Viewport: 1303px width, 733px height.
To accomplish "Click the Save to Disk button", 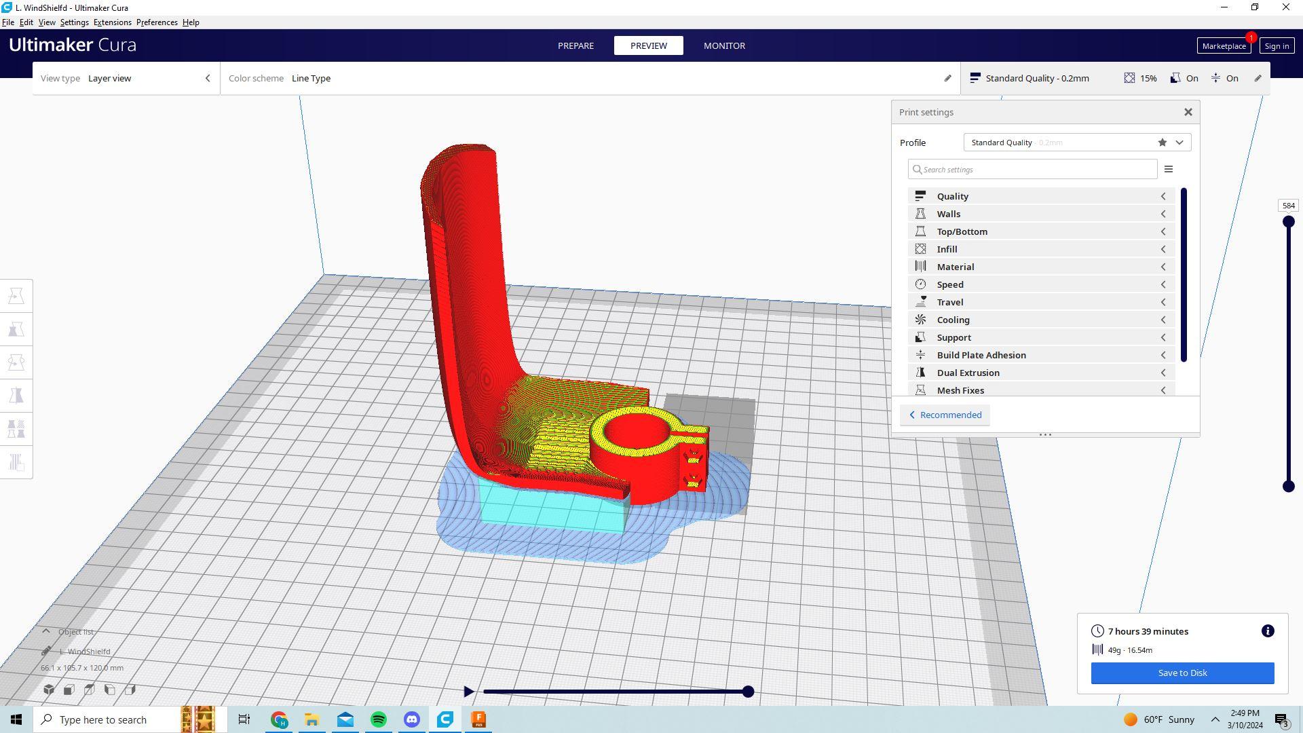I will click(1182, 673).
